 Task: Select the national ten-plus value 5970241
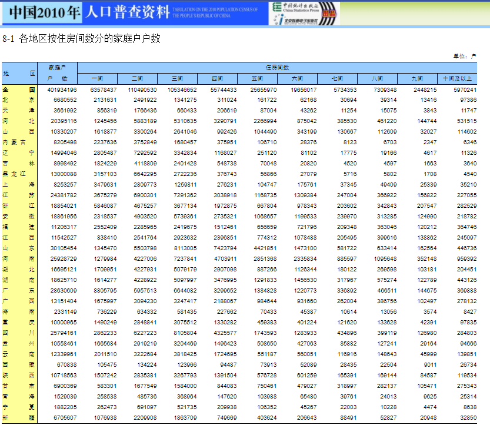465,89
